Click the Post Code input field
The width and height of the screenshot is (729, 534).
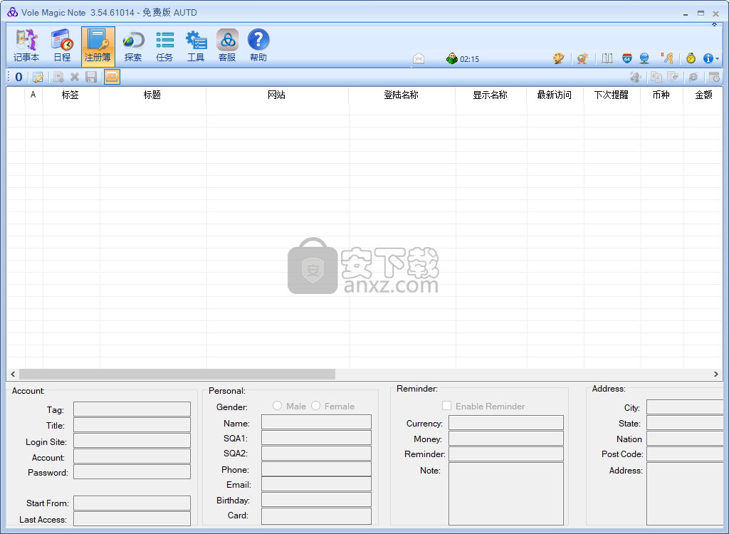(685, 454)
